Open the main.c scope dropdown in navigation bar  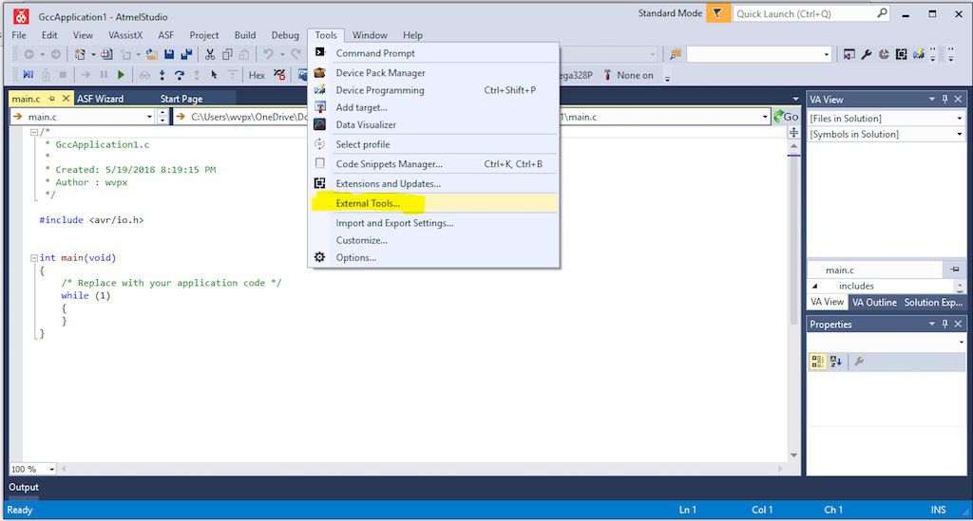click(149, 117)
